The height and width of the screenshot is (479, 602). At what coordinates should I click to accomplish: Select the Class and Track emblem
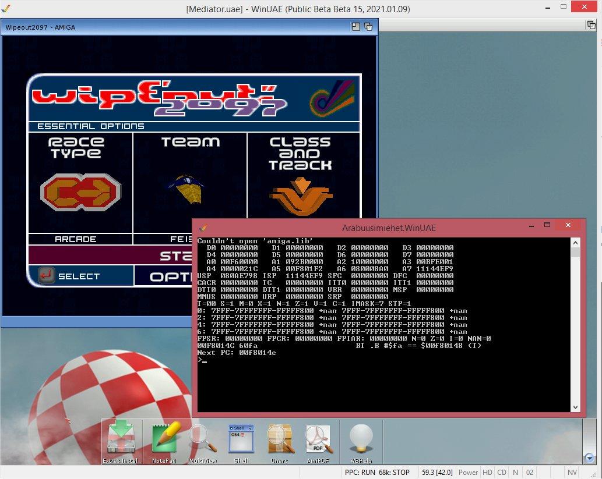(x=301, y=196)
